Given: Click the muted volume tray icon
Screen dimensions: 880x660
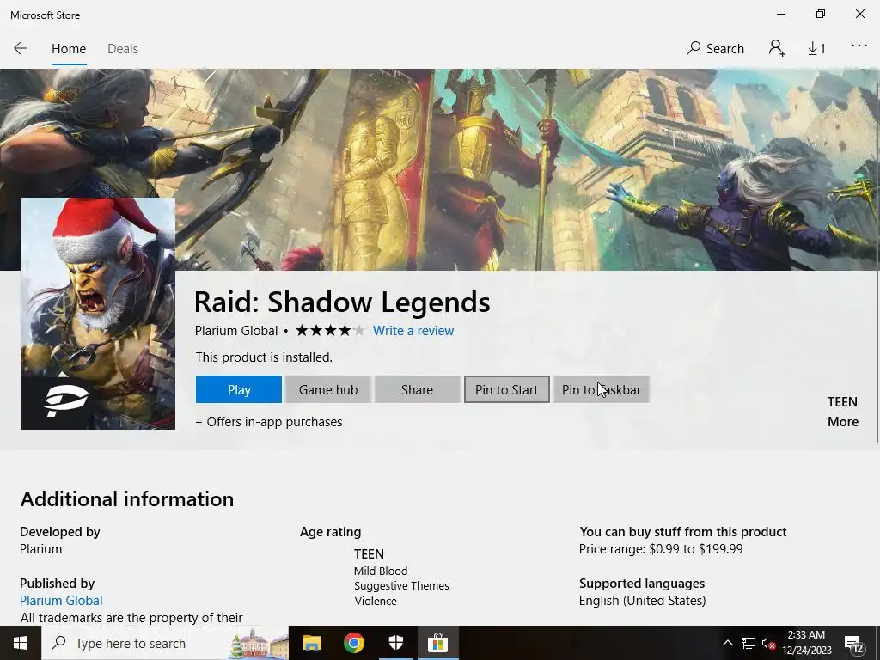Looking at the screenshot, I should 769,643.
